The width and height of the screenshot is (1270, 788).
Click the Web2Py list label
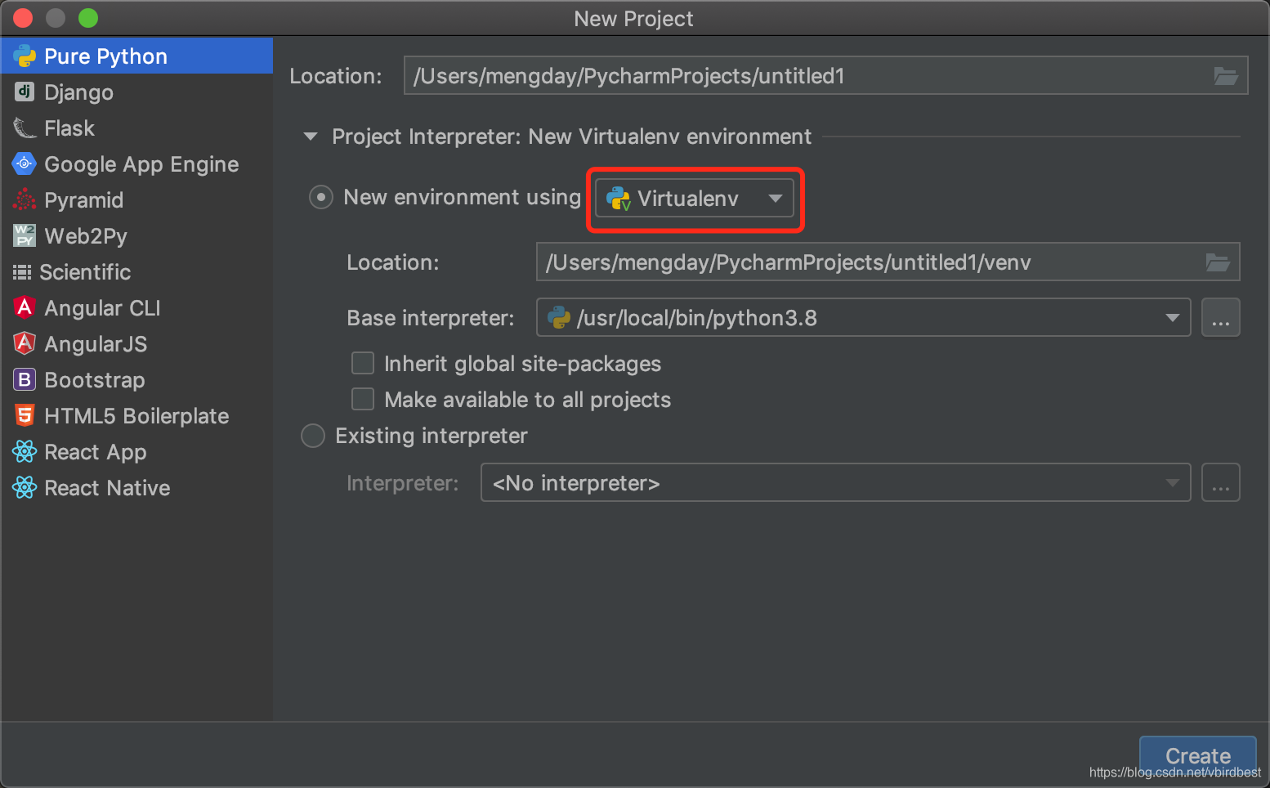pyautogui.click(x=86, y=236)
